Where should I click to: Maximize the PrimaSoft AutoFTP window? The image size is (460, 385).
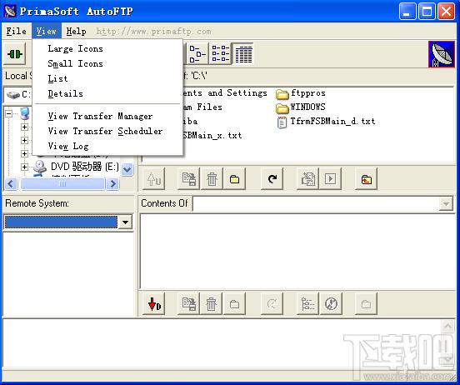[427, 12]
